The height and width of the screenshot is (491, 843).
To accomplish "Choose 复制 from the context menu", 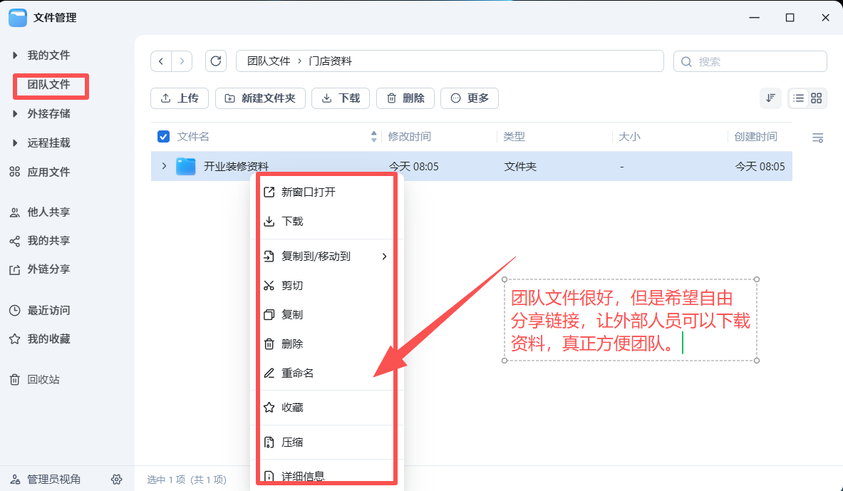I will [x=327, y=314].
